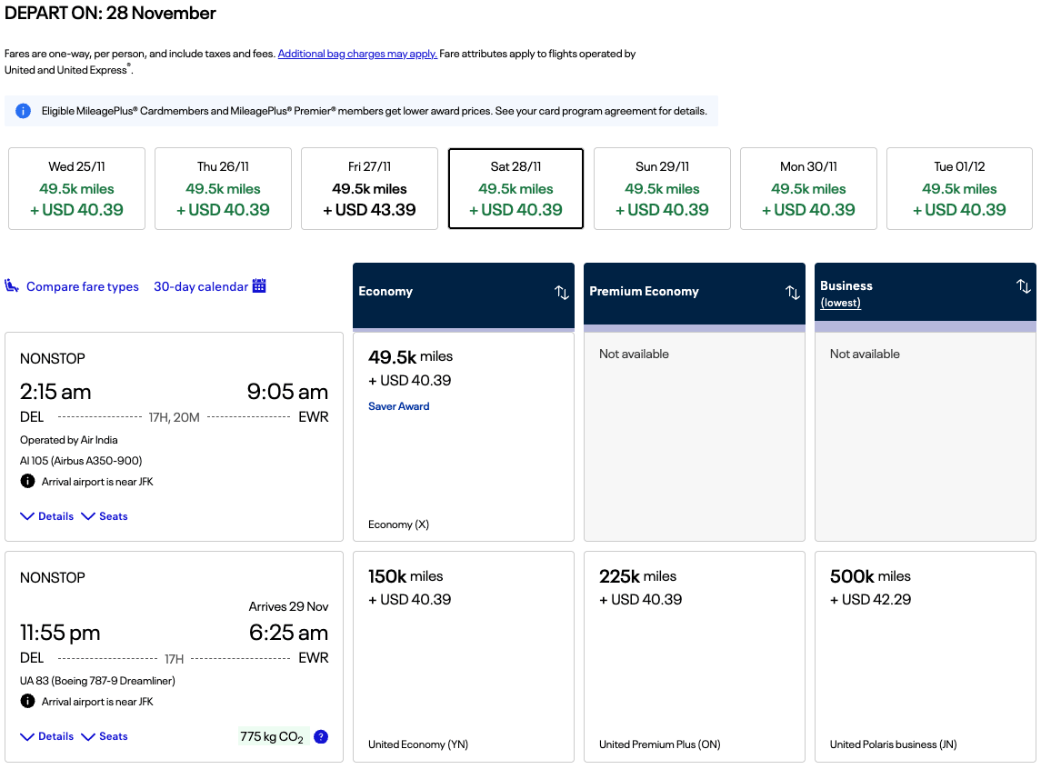The width and height of the screenshot is (1041, 769).
Task: Click the 2:15 am departure time
Action: [x=55, y=392]
